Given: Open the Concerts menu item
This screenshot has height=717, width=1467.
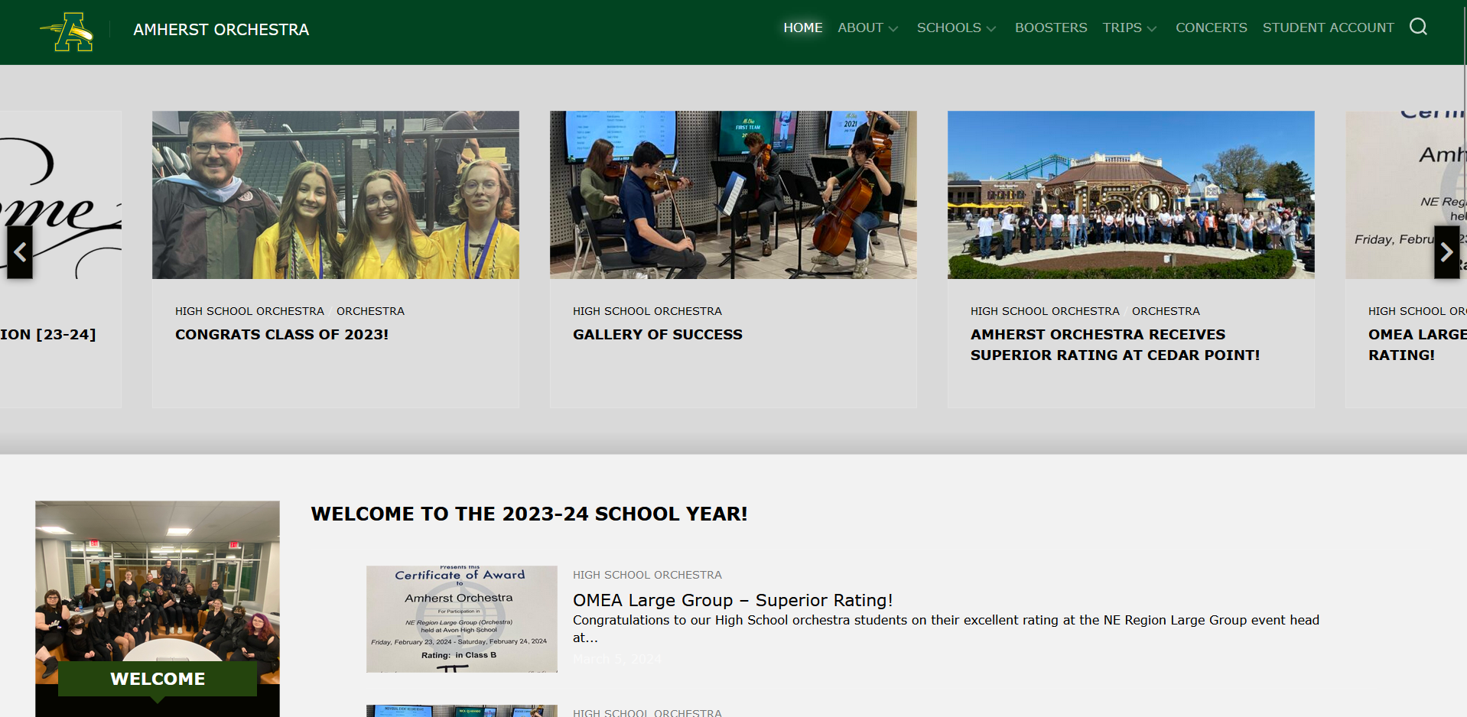Looking at the screenshot, I should [x=1211, y=28].
